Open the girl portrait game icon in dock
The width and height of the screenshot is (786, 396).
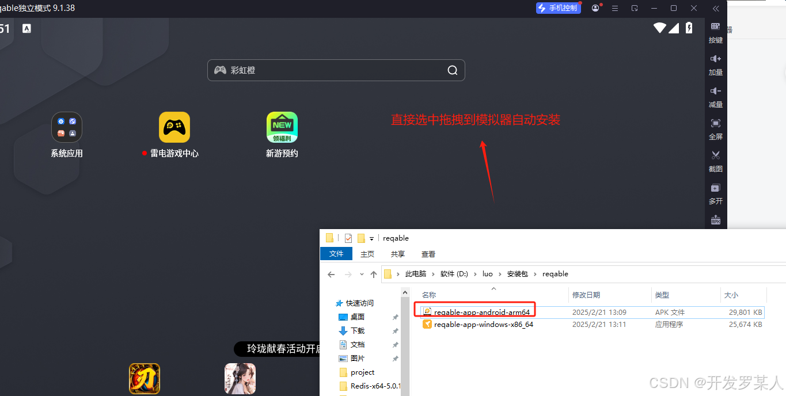240,378
